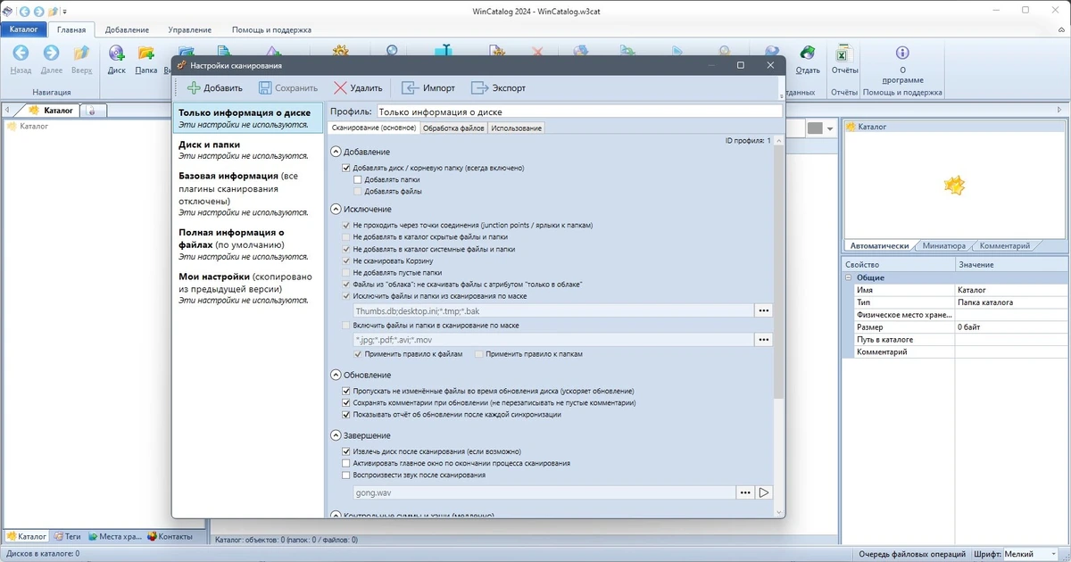Viewport: 1071px width, 562px height.
Task: Click the Import arrow icon
Action: (410, 88)
